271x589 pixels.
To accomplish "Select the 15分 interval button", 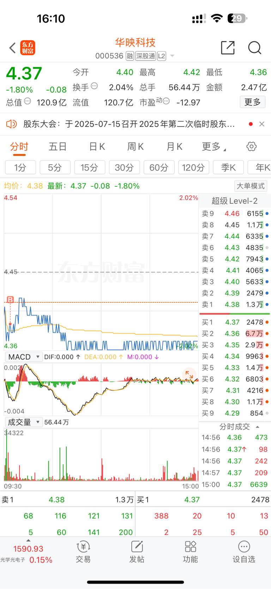I will [x=90, y=167].
